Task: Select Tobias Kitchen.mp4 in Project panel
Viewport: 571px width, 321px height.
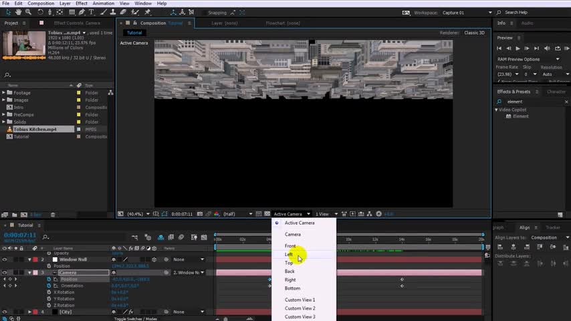Action: coord(35,129)
